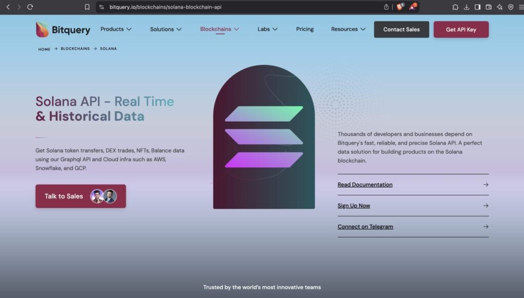
Task: Toggle the browser sidebar panel
Action: coord(477,7)
